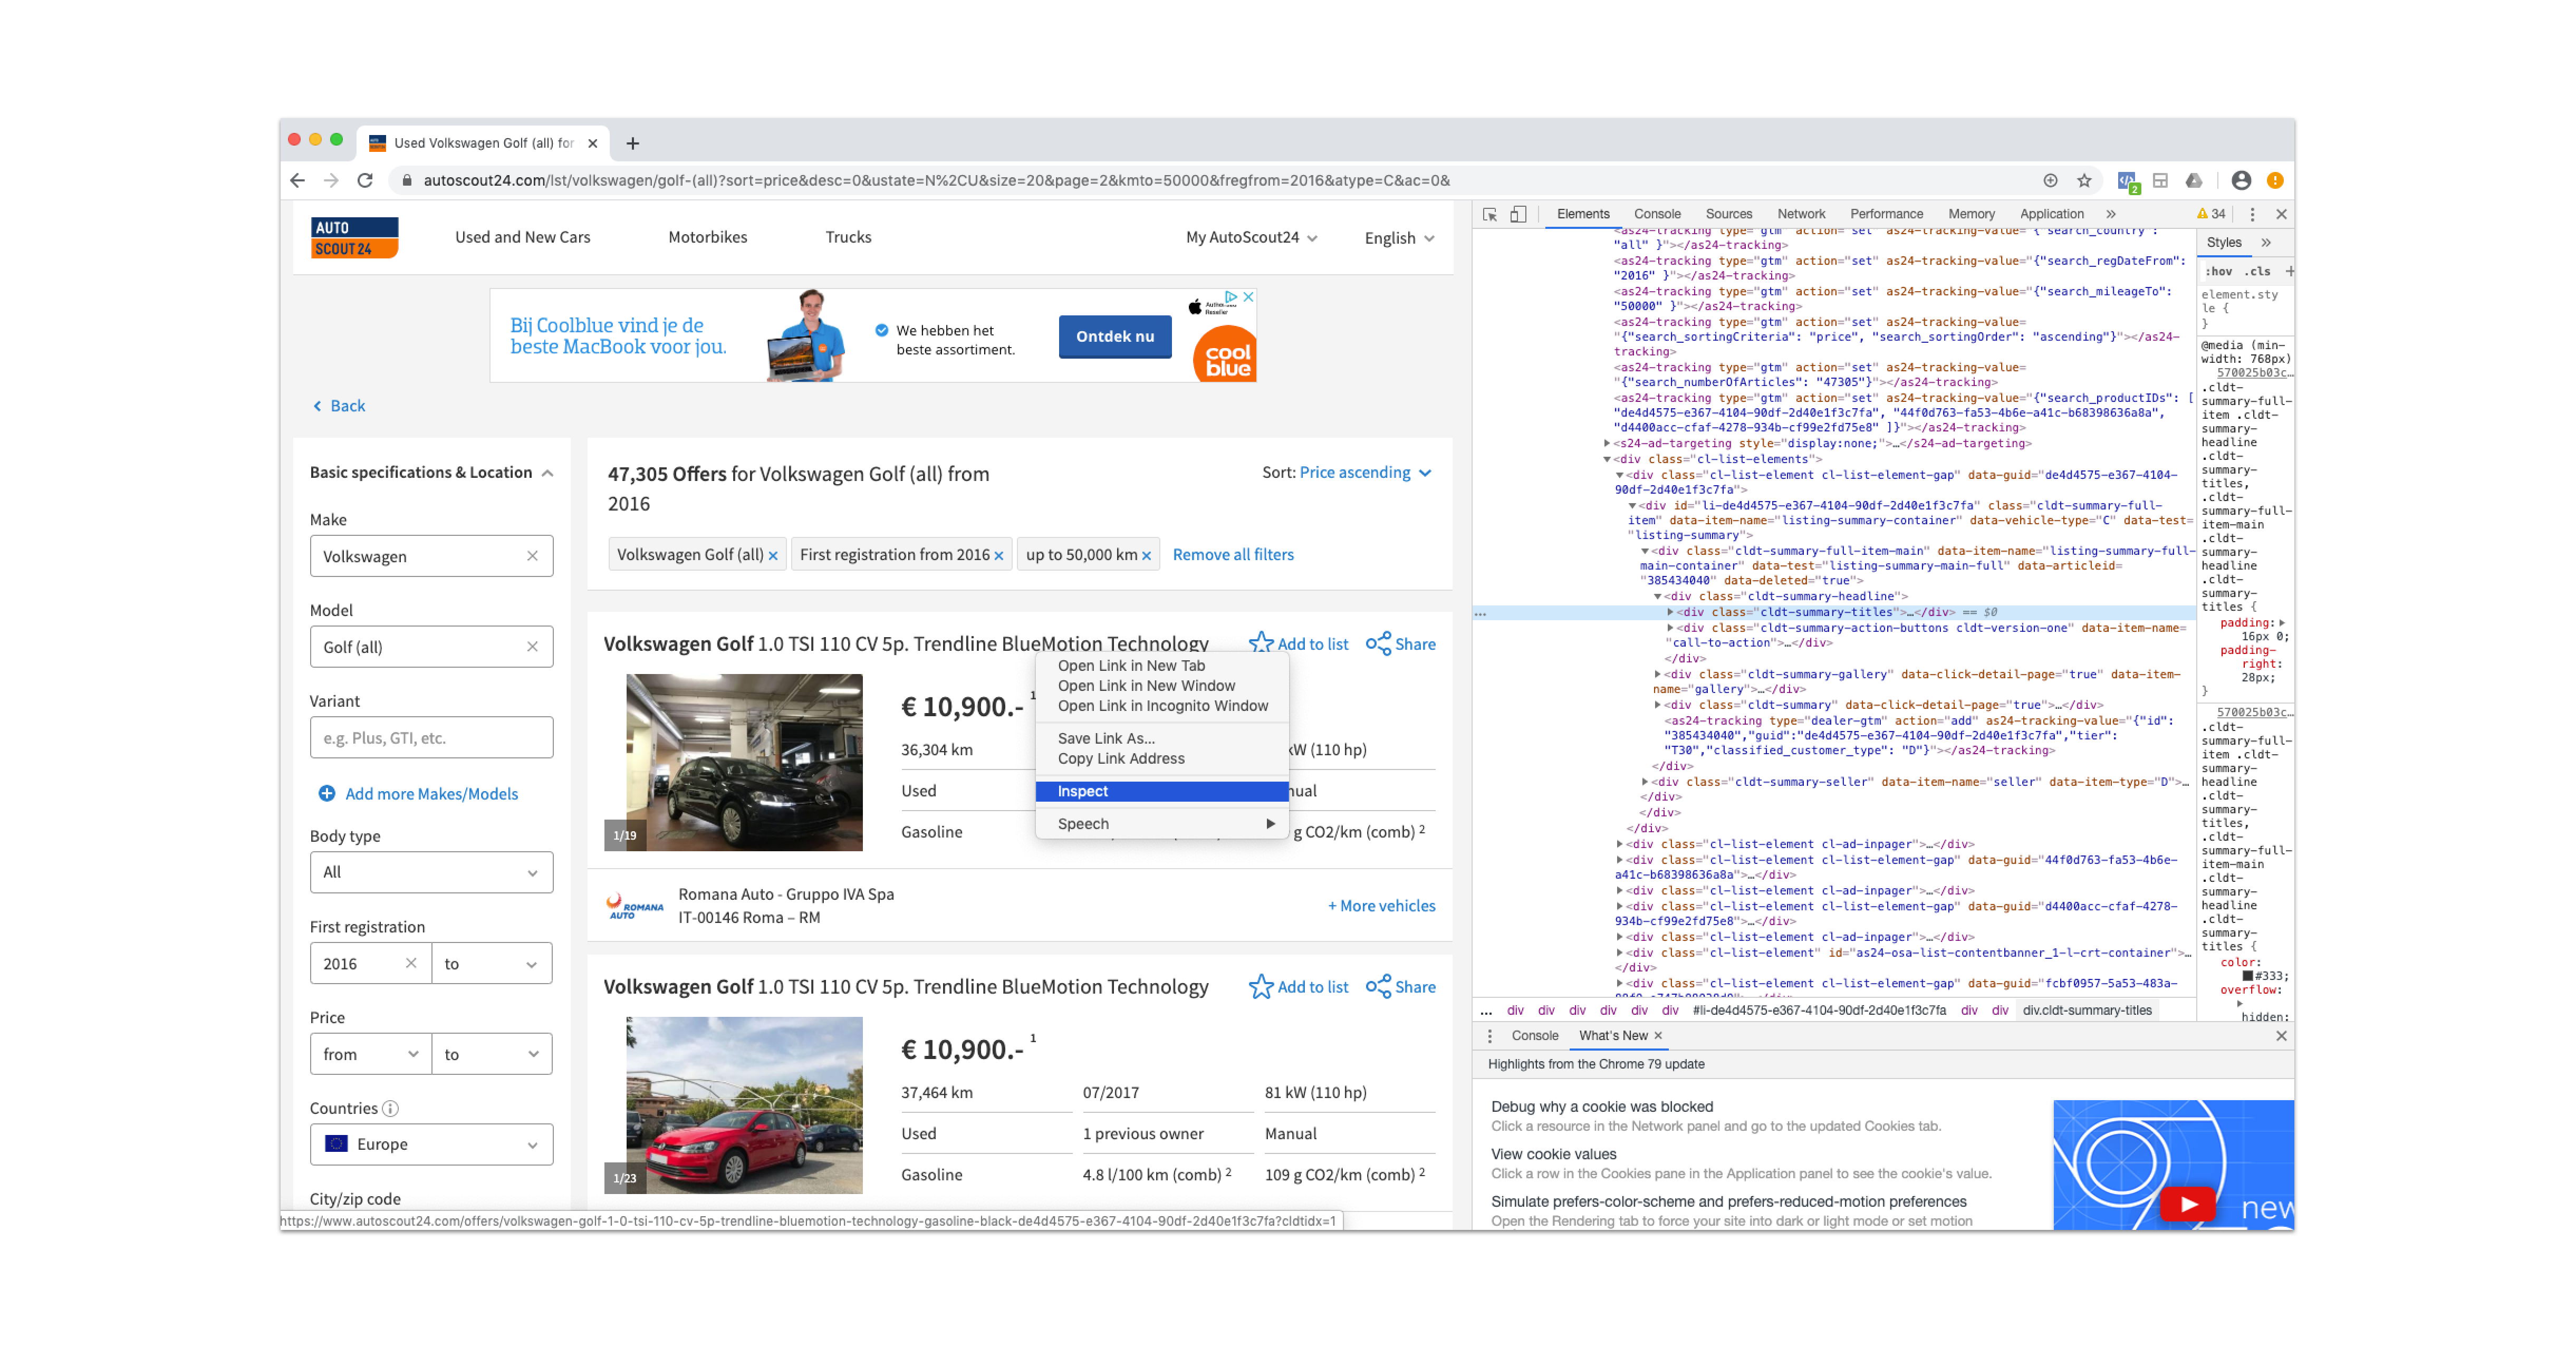
Task: Click + More vehicles link
Action: pyautogui.click(x=1381, y=906)
